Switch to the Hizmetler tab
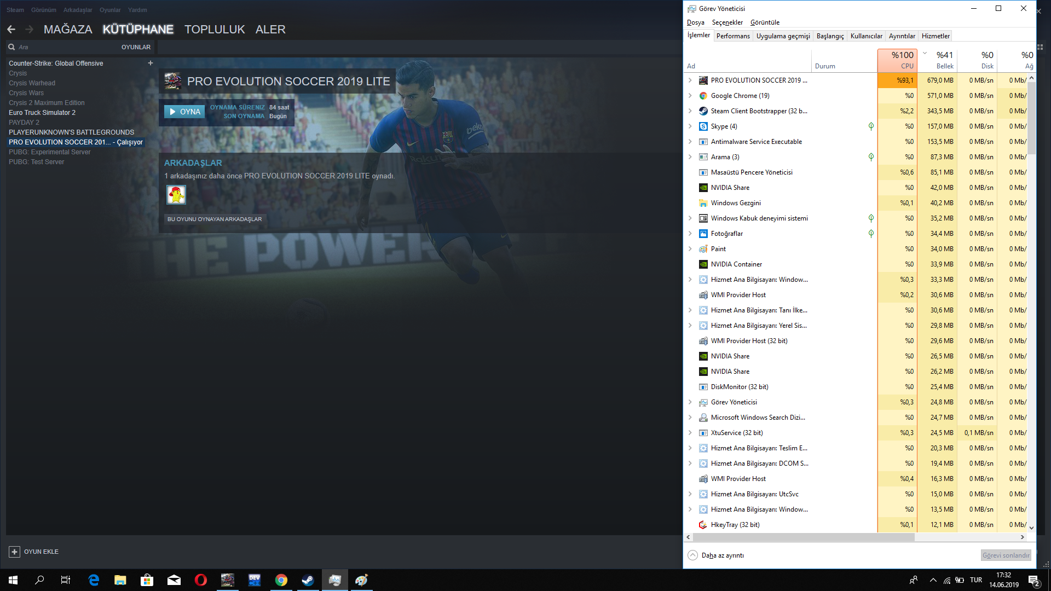 (935, 36)
